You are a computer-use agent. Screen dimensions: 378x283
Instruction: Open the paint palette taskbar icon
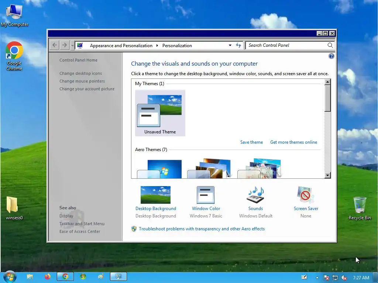coord(100,277)
